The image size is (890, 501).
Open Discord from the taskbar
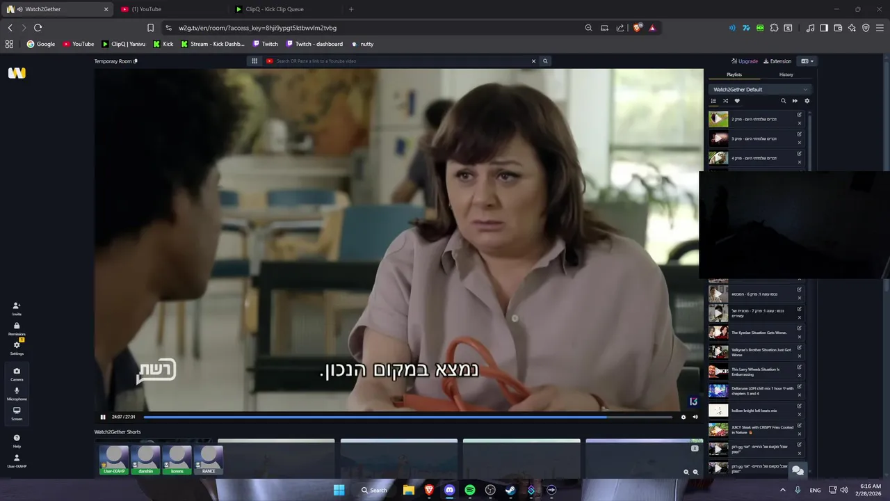click(449, 490)
